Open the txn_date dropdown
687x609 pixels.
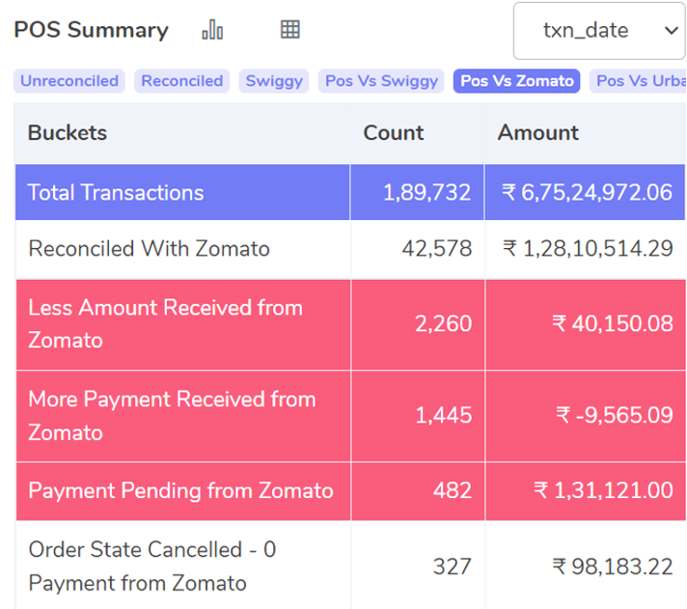(599, 31)
